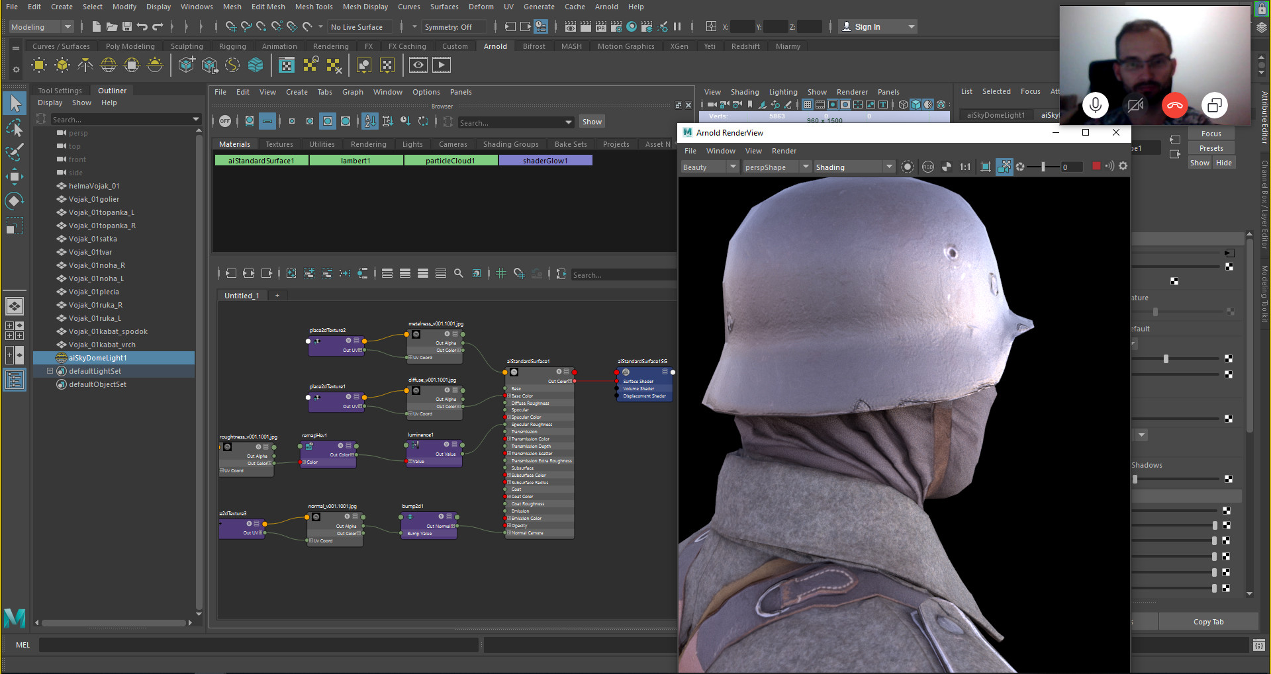Screen dimensions: 1271x674
Task: Create an Arnold area light from the shelf
Action: (x=39, y=65)
